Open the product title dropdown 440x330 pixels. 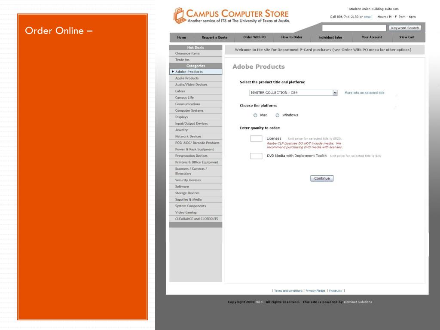293,93
